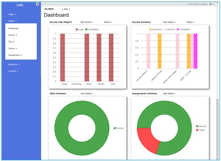Open See Detail dropdown for Course User Report
The height and width of the screenshot is (161, 221).
pyautogui.click(x=87, y=22)
